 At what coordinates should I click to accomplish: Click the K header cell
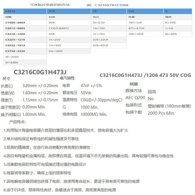(x=178, y=11)
